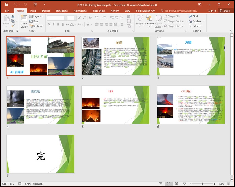Screen dimensions: 235x187
Task: Customize Quick Access Toolbar dropdown arrow
Action: (45, 5)
